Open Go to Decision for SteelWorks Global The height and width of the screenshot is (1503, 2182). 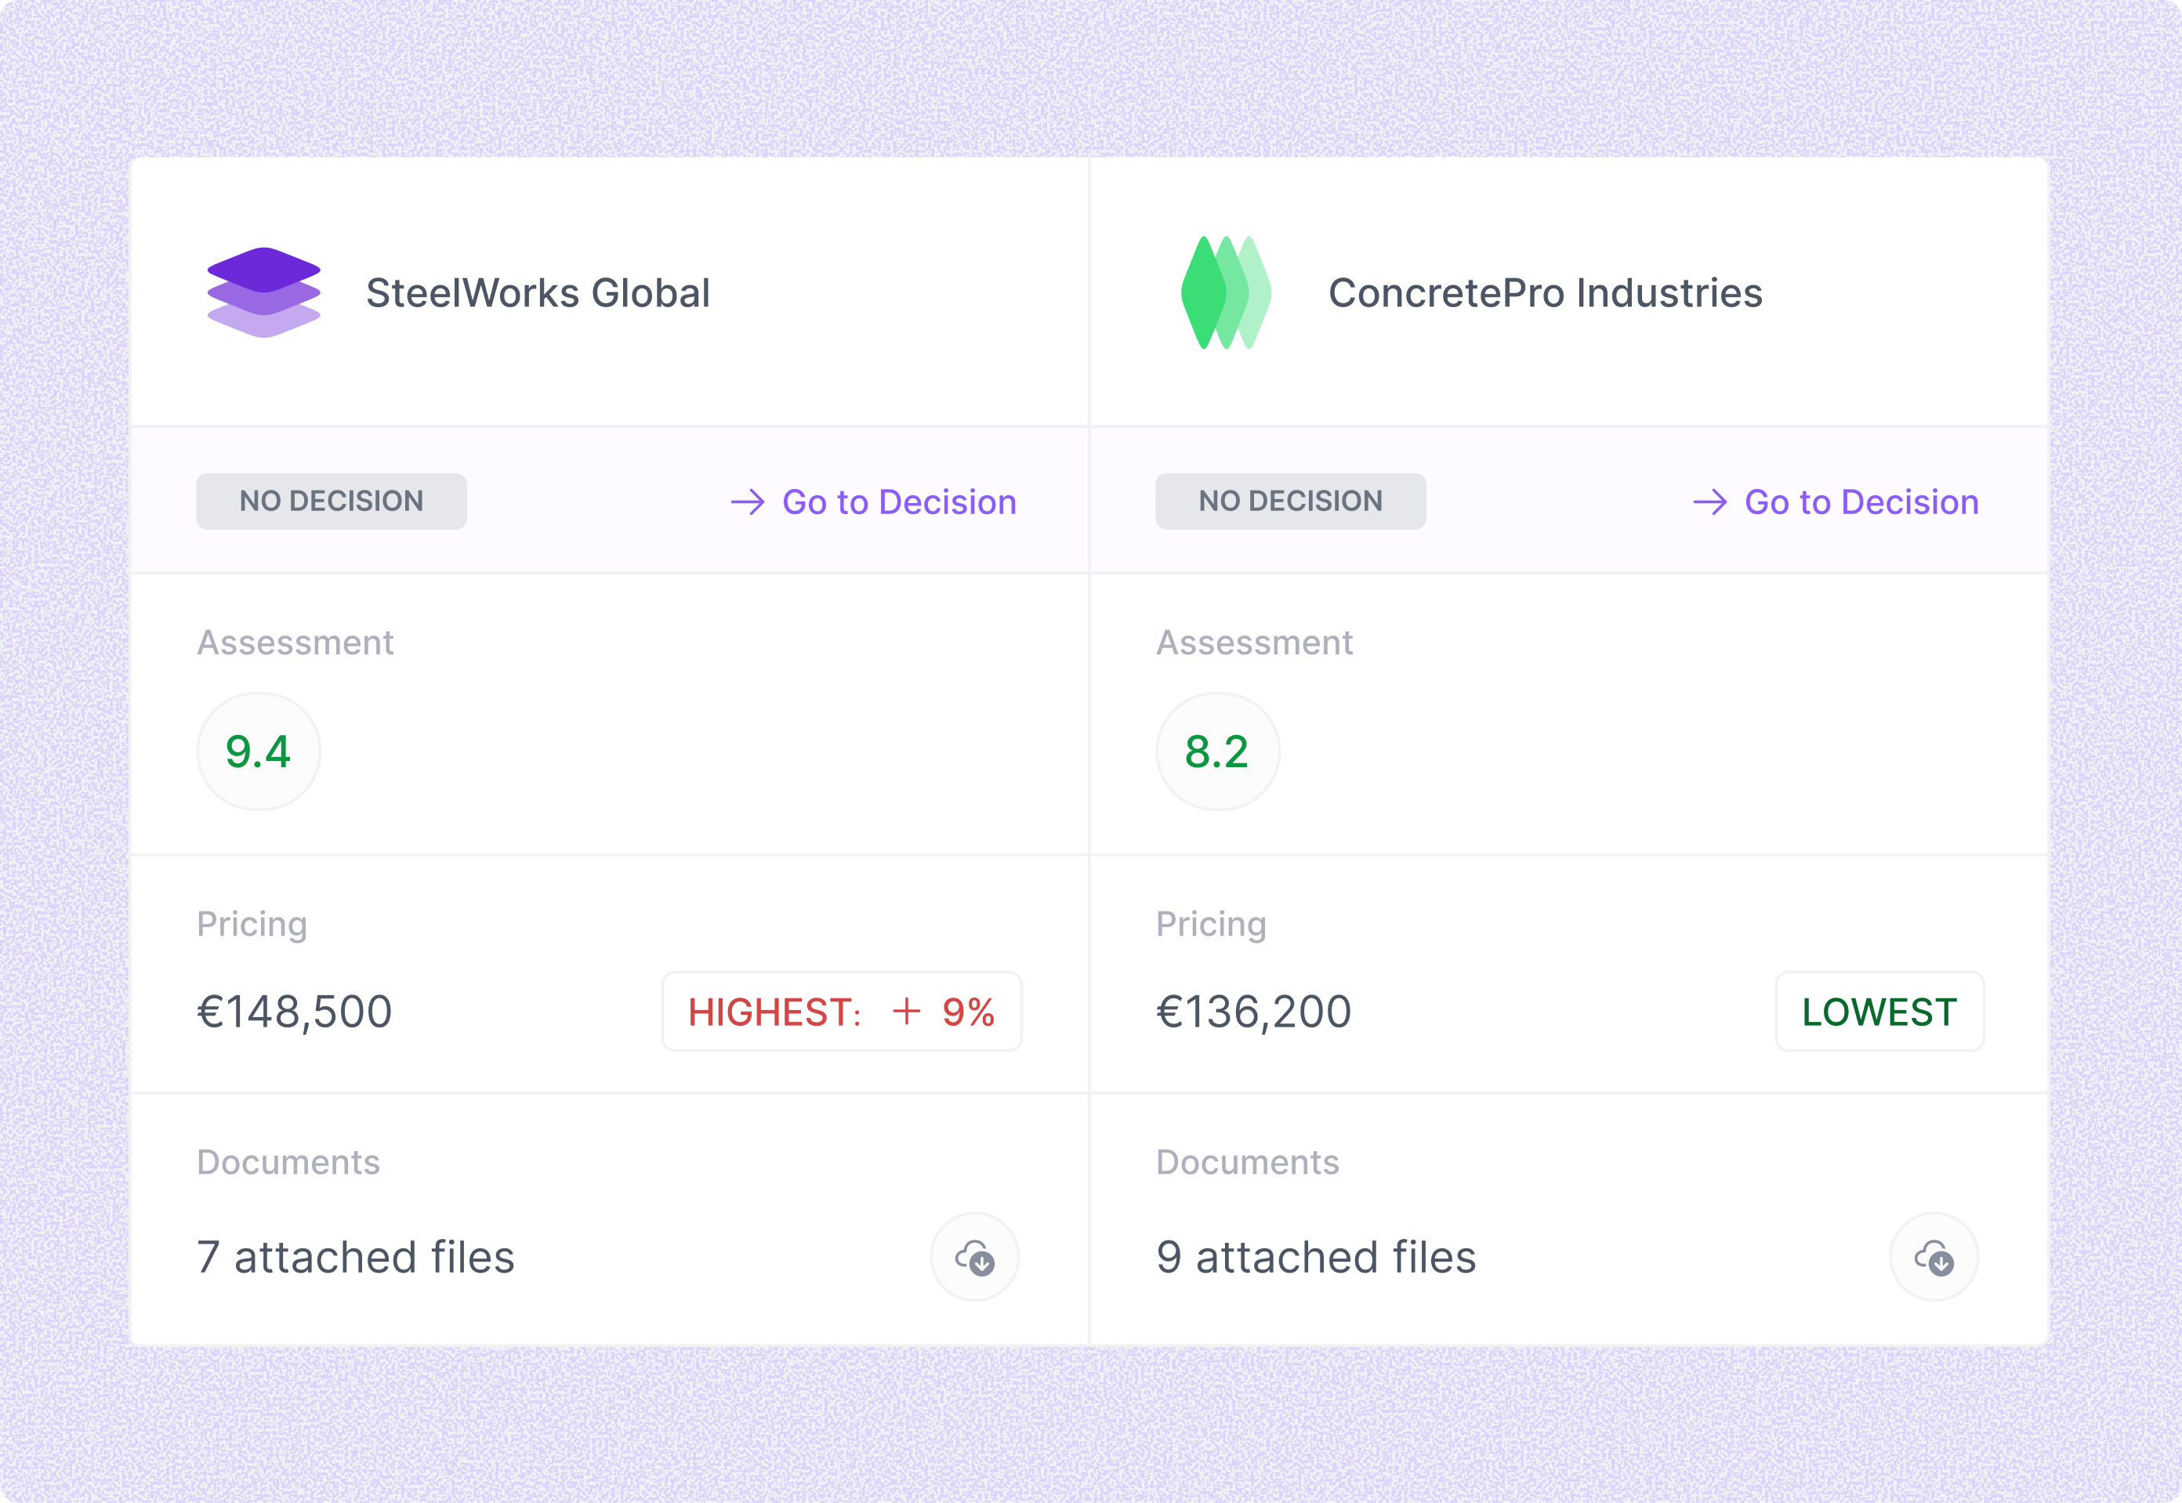coord(898,502)
